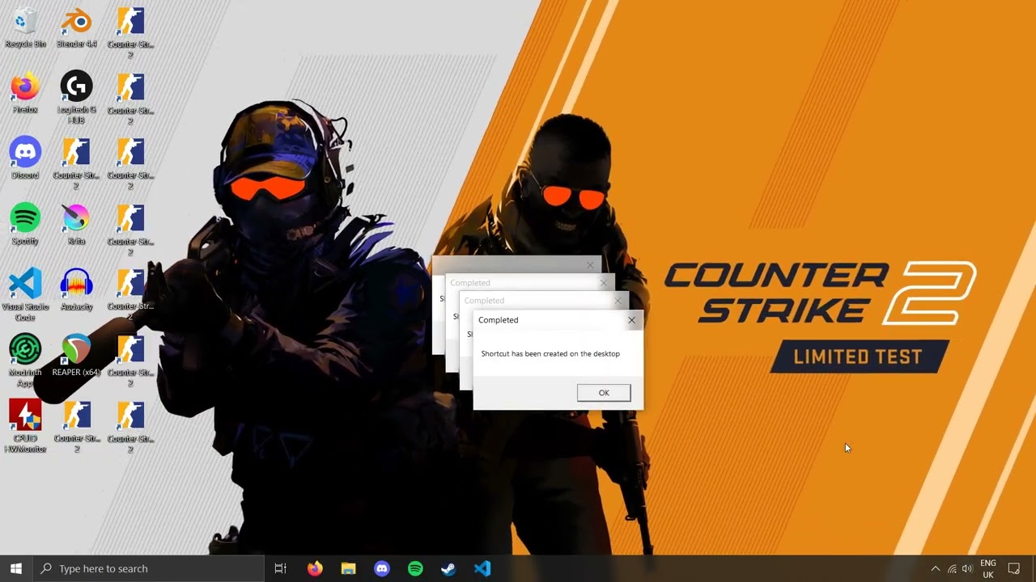Click the "Type here to search" box

click(148, 568)
